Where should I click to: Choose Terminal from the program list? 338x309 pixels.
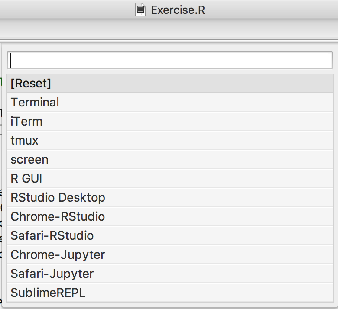170,102
